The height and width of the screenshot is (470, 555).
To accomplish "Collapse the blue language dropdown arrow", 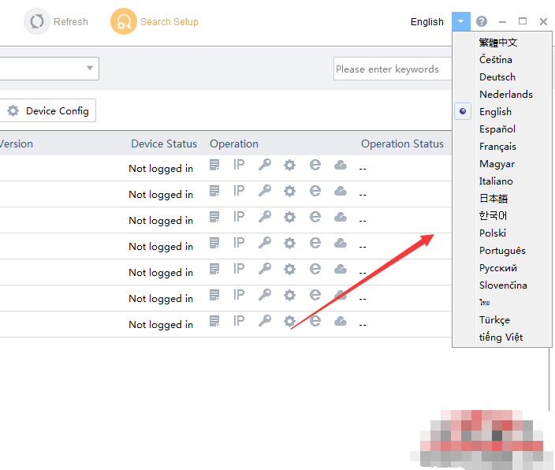I will pos(461,21).
